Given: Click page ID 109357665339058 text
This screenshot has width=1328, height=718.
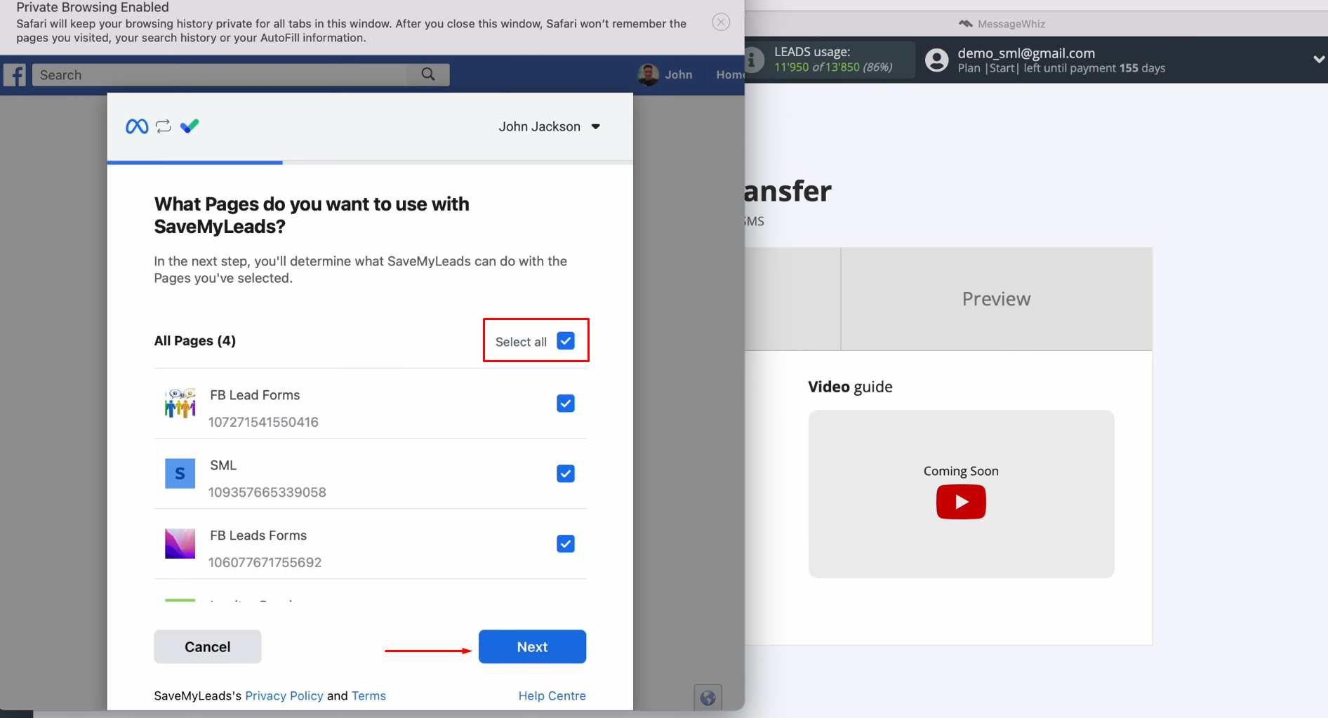Looking at the screenshot, I should [267, 492].
